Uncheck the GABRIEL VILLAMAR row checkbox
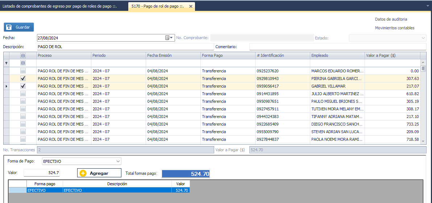 pos(23,86)
